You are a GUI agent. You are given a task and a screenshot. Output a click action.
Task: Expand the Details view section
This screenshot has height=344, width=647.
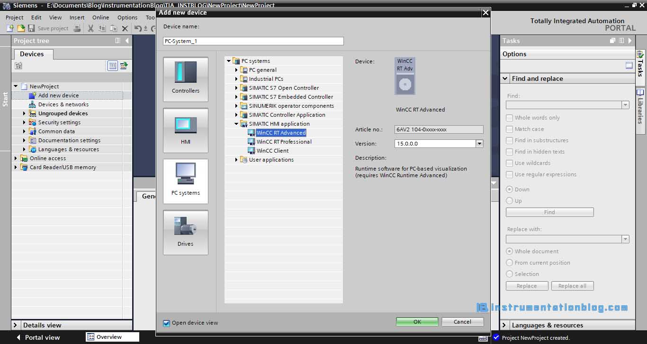click(x=16, y=325)
